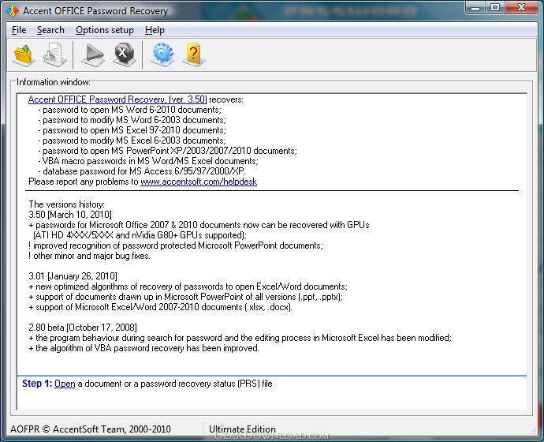
Task: Open help via yellow question mark icon
Action: click(x=194, y=55)
